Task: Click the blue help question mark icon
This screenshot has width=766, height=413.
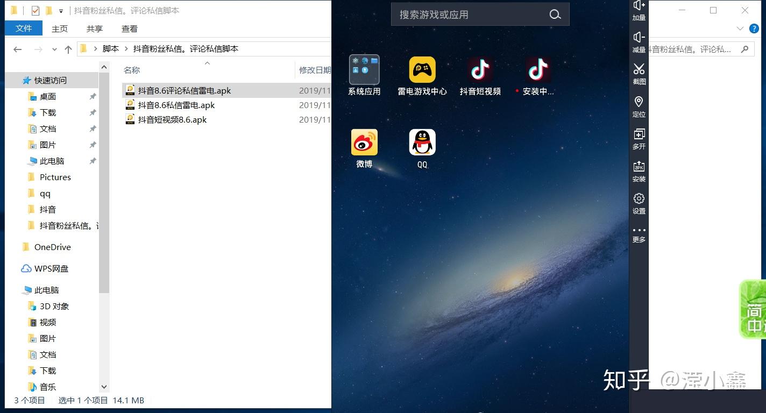Action: pos(754,29)
